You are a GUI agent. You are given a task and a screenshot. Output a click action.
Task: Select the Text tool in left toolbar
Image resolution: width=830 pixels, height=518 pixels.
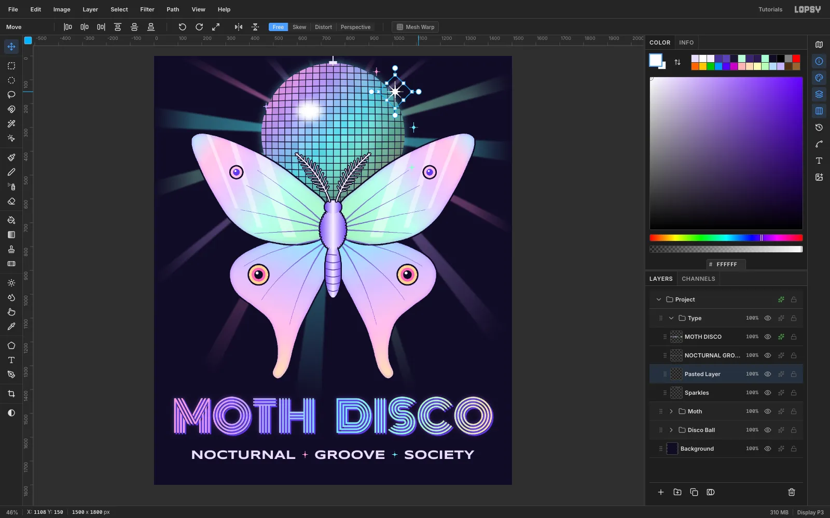point(11,360)
